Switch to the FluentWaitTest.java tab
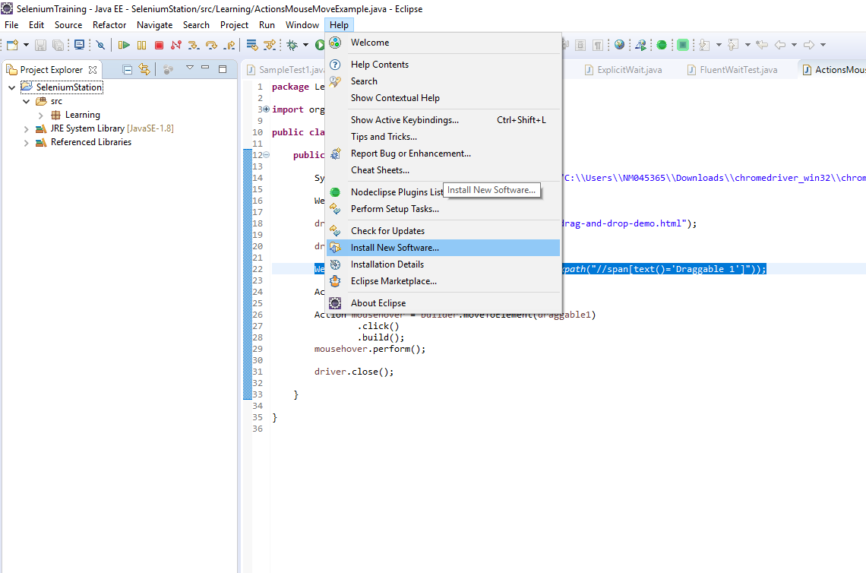The height and width of the screenshot is (573, 866). point(732,70)
